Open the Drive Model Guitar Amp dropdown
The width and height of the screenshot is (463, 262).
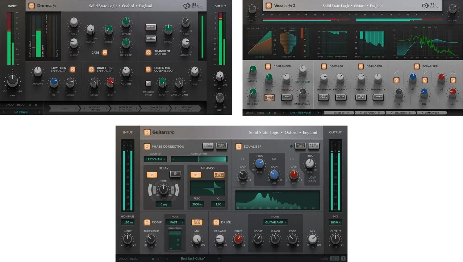click(275, 222)
